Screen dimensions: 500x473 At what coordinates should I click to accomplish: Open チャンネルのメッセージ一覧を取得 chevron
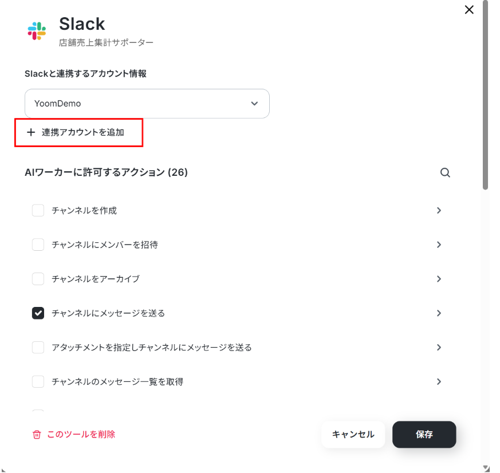[439, 381]
